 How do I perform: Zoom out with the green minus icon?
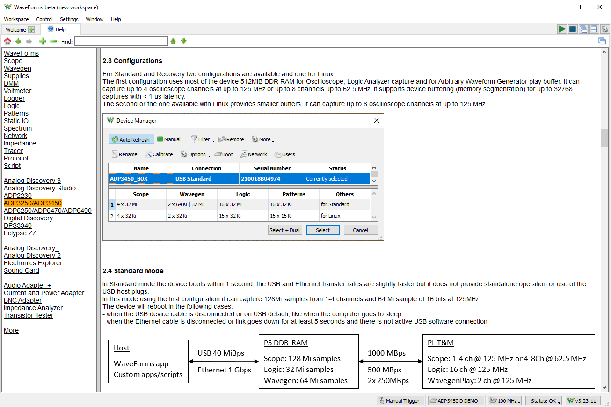(x=53, y=41)
